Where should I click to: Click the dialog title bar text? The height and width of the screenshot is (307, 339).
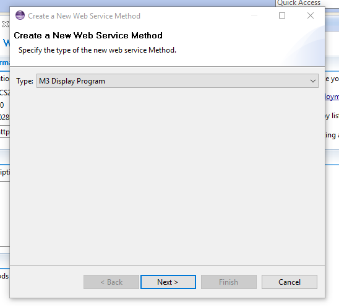click(x=84, y=16)
